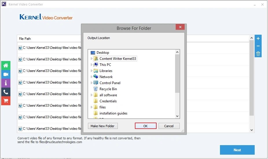Click the Kernel app logo in title bar
Viewport: 268px width, 159px height.
pyautogui.click(x=4, y=4)
